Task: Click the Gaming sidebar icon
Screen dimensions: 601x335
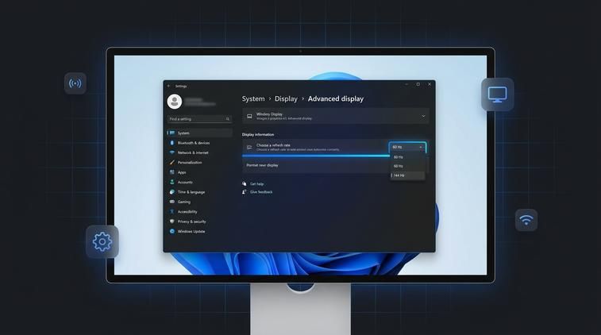Action: coord(171,202)
